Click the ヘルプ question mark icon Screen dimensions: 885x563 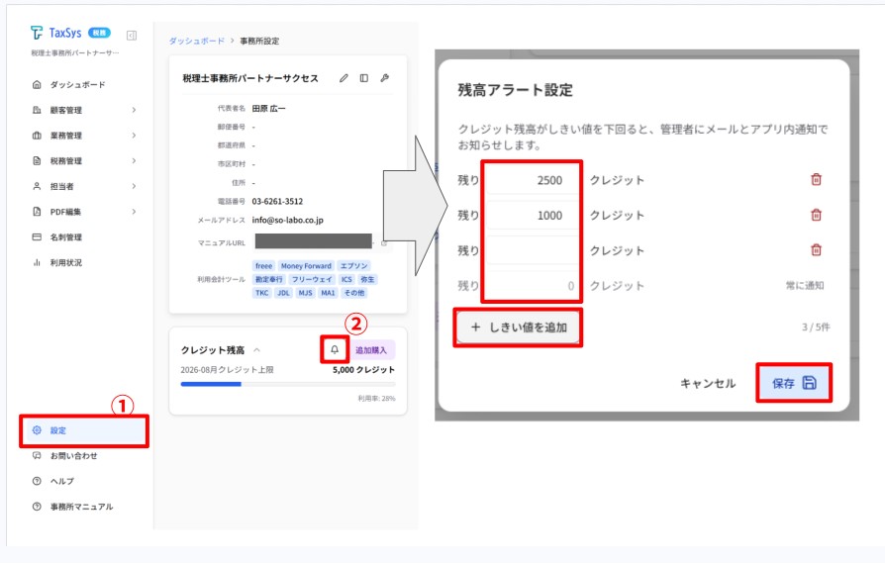point(37,481)
